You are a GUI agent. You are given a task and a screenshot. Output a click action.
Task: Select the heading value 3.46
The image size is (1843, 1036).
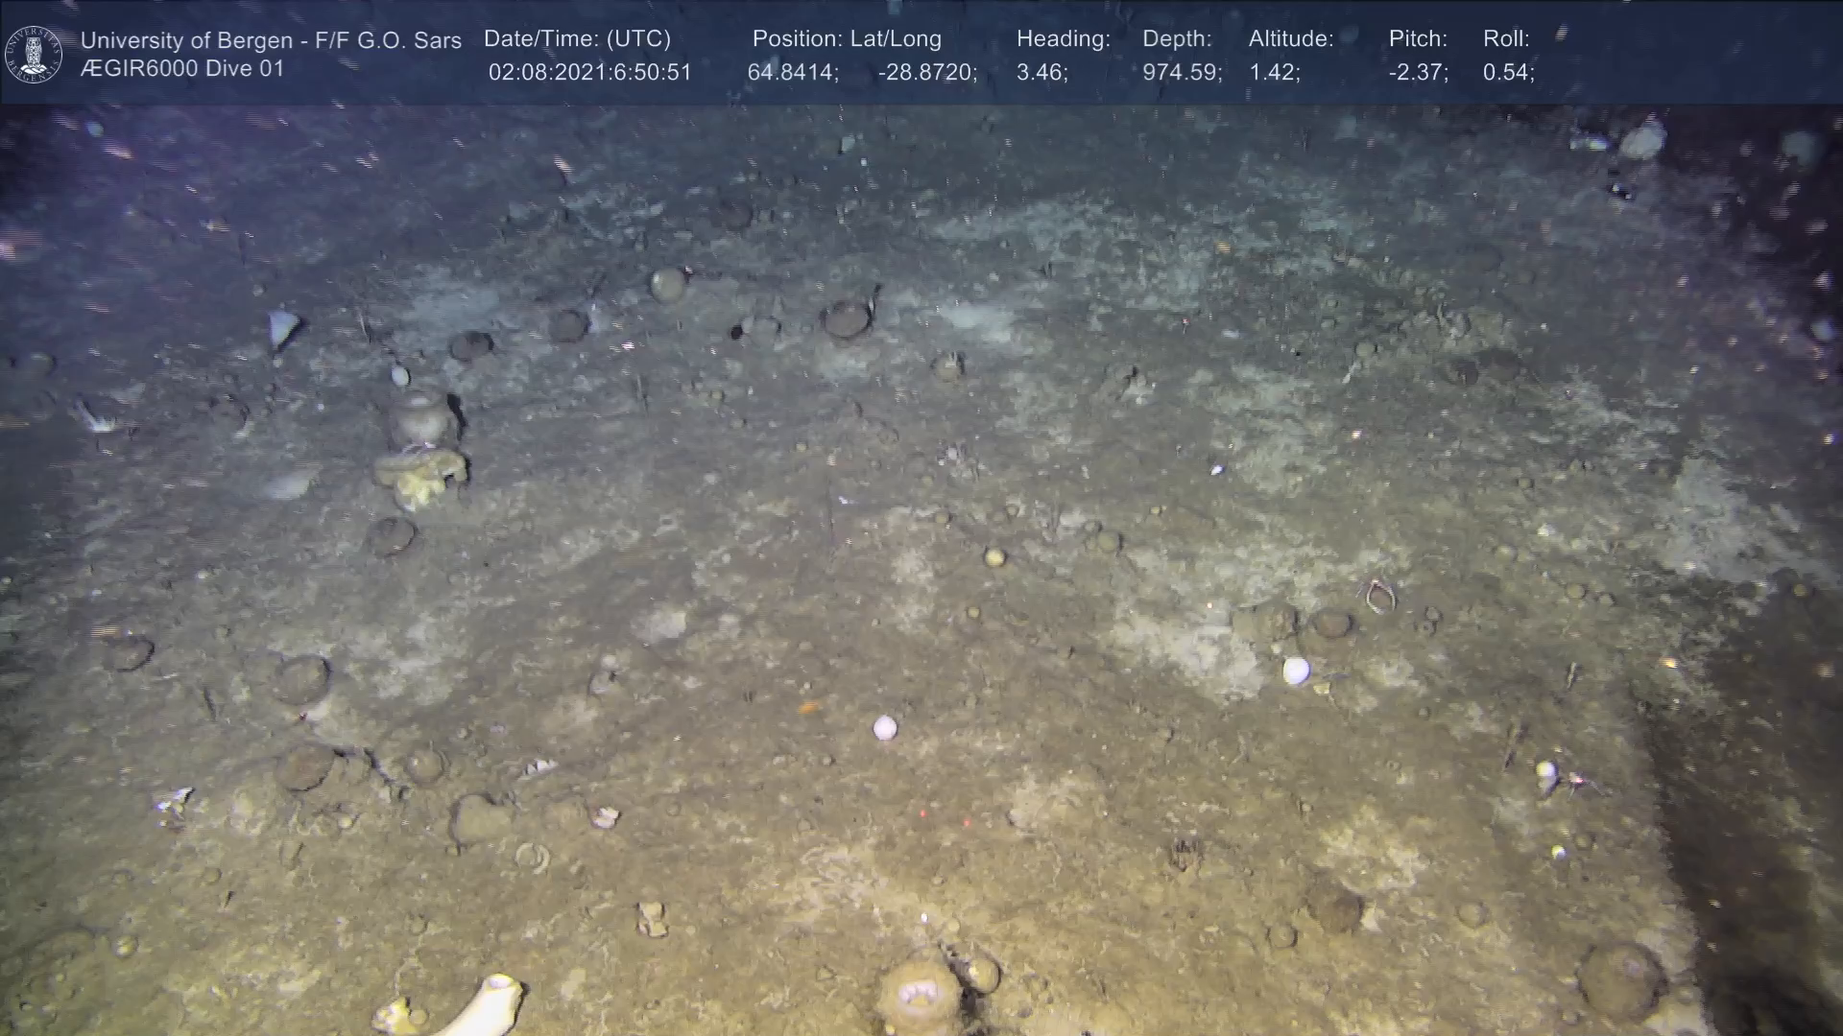(1041, 73)
